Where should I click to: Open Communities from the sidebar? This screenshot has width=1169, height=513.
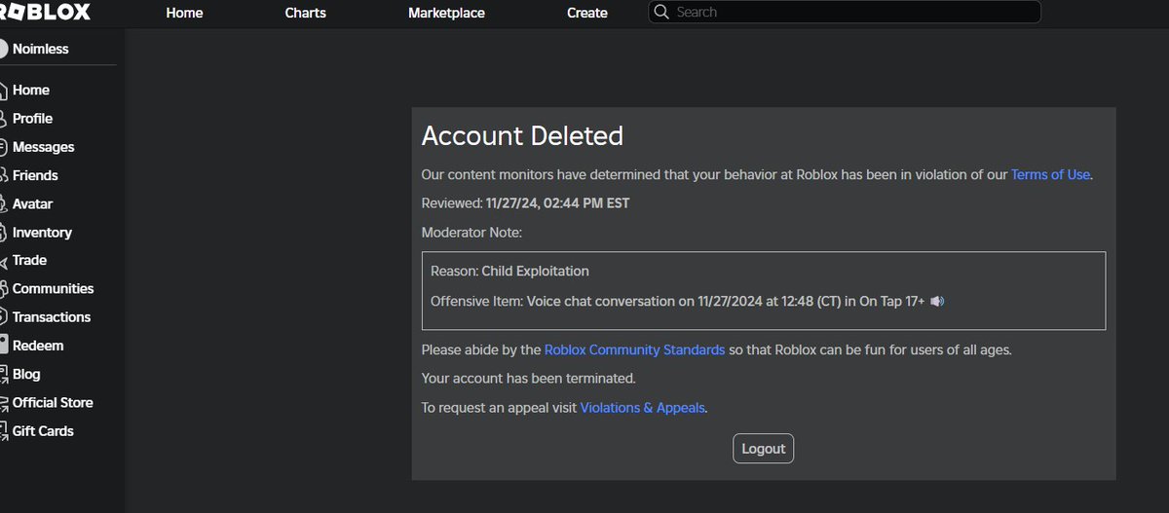pyautogui.click(x=53, y=288)
